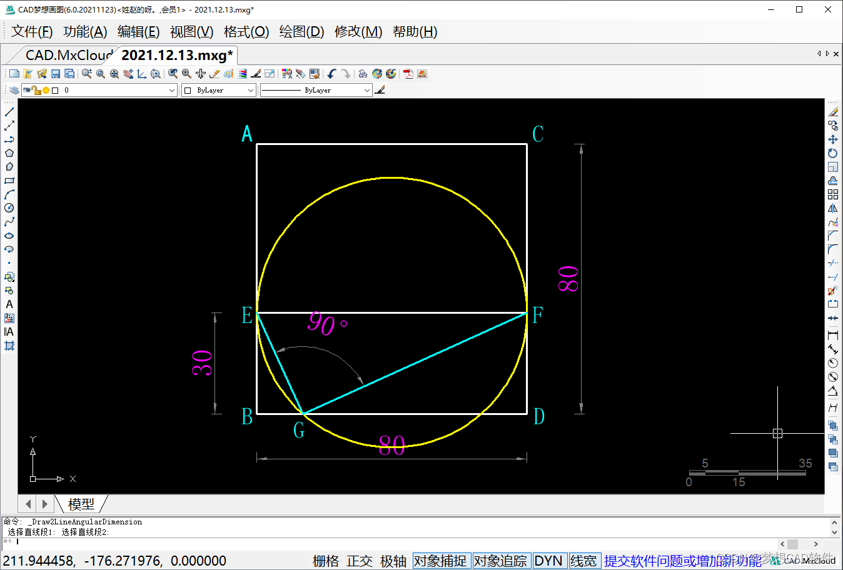This screenshot has width=843, height=570.
Task: Select the Ellipse drawing tool
Action: pos(9,236)
